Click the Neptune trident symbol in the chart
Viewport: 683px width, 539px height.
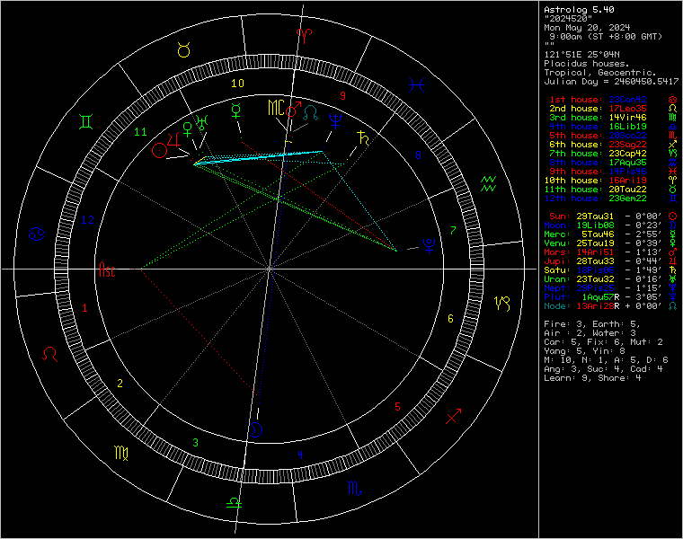click(x=335, y=121)
